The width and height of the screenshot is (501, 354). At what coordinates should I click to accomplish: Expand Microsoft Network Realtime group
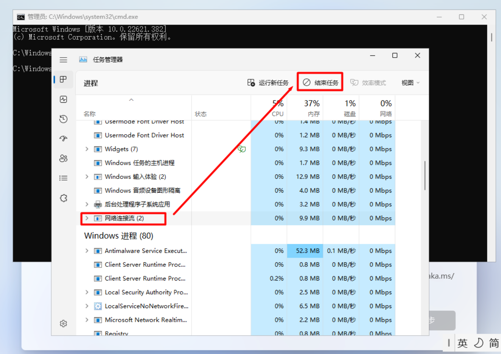coord(87,320)
